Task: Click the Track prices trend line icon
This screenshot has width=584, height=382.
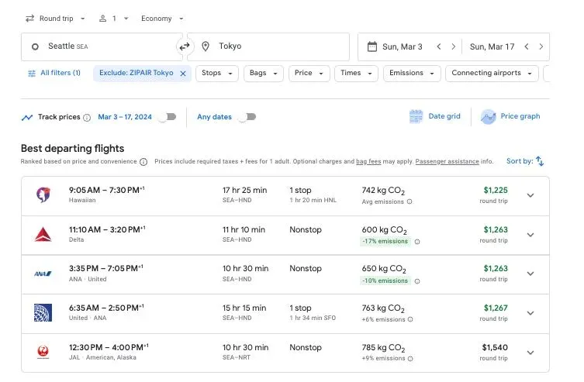Action: pyautogui.click(x=27, y=118)
